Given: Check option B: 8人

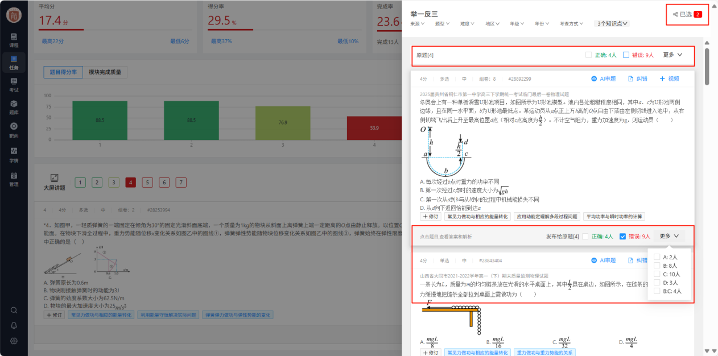Looking at the screenshot, I should tap(657, 266).
